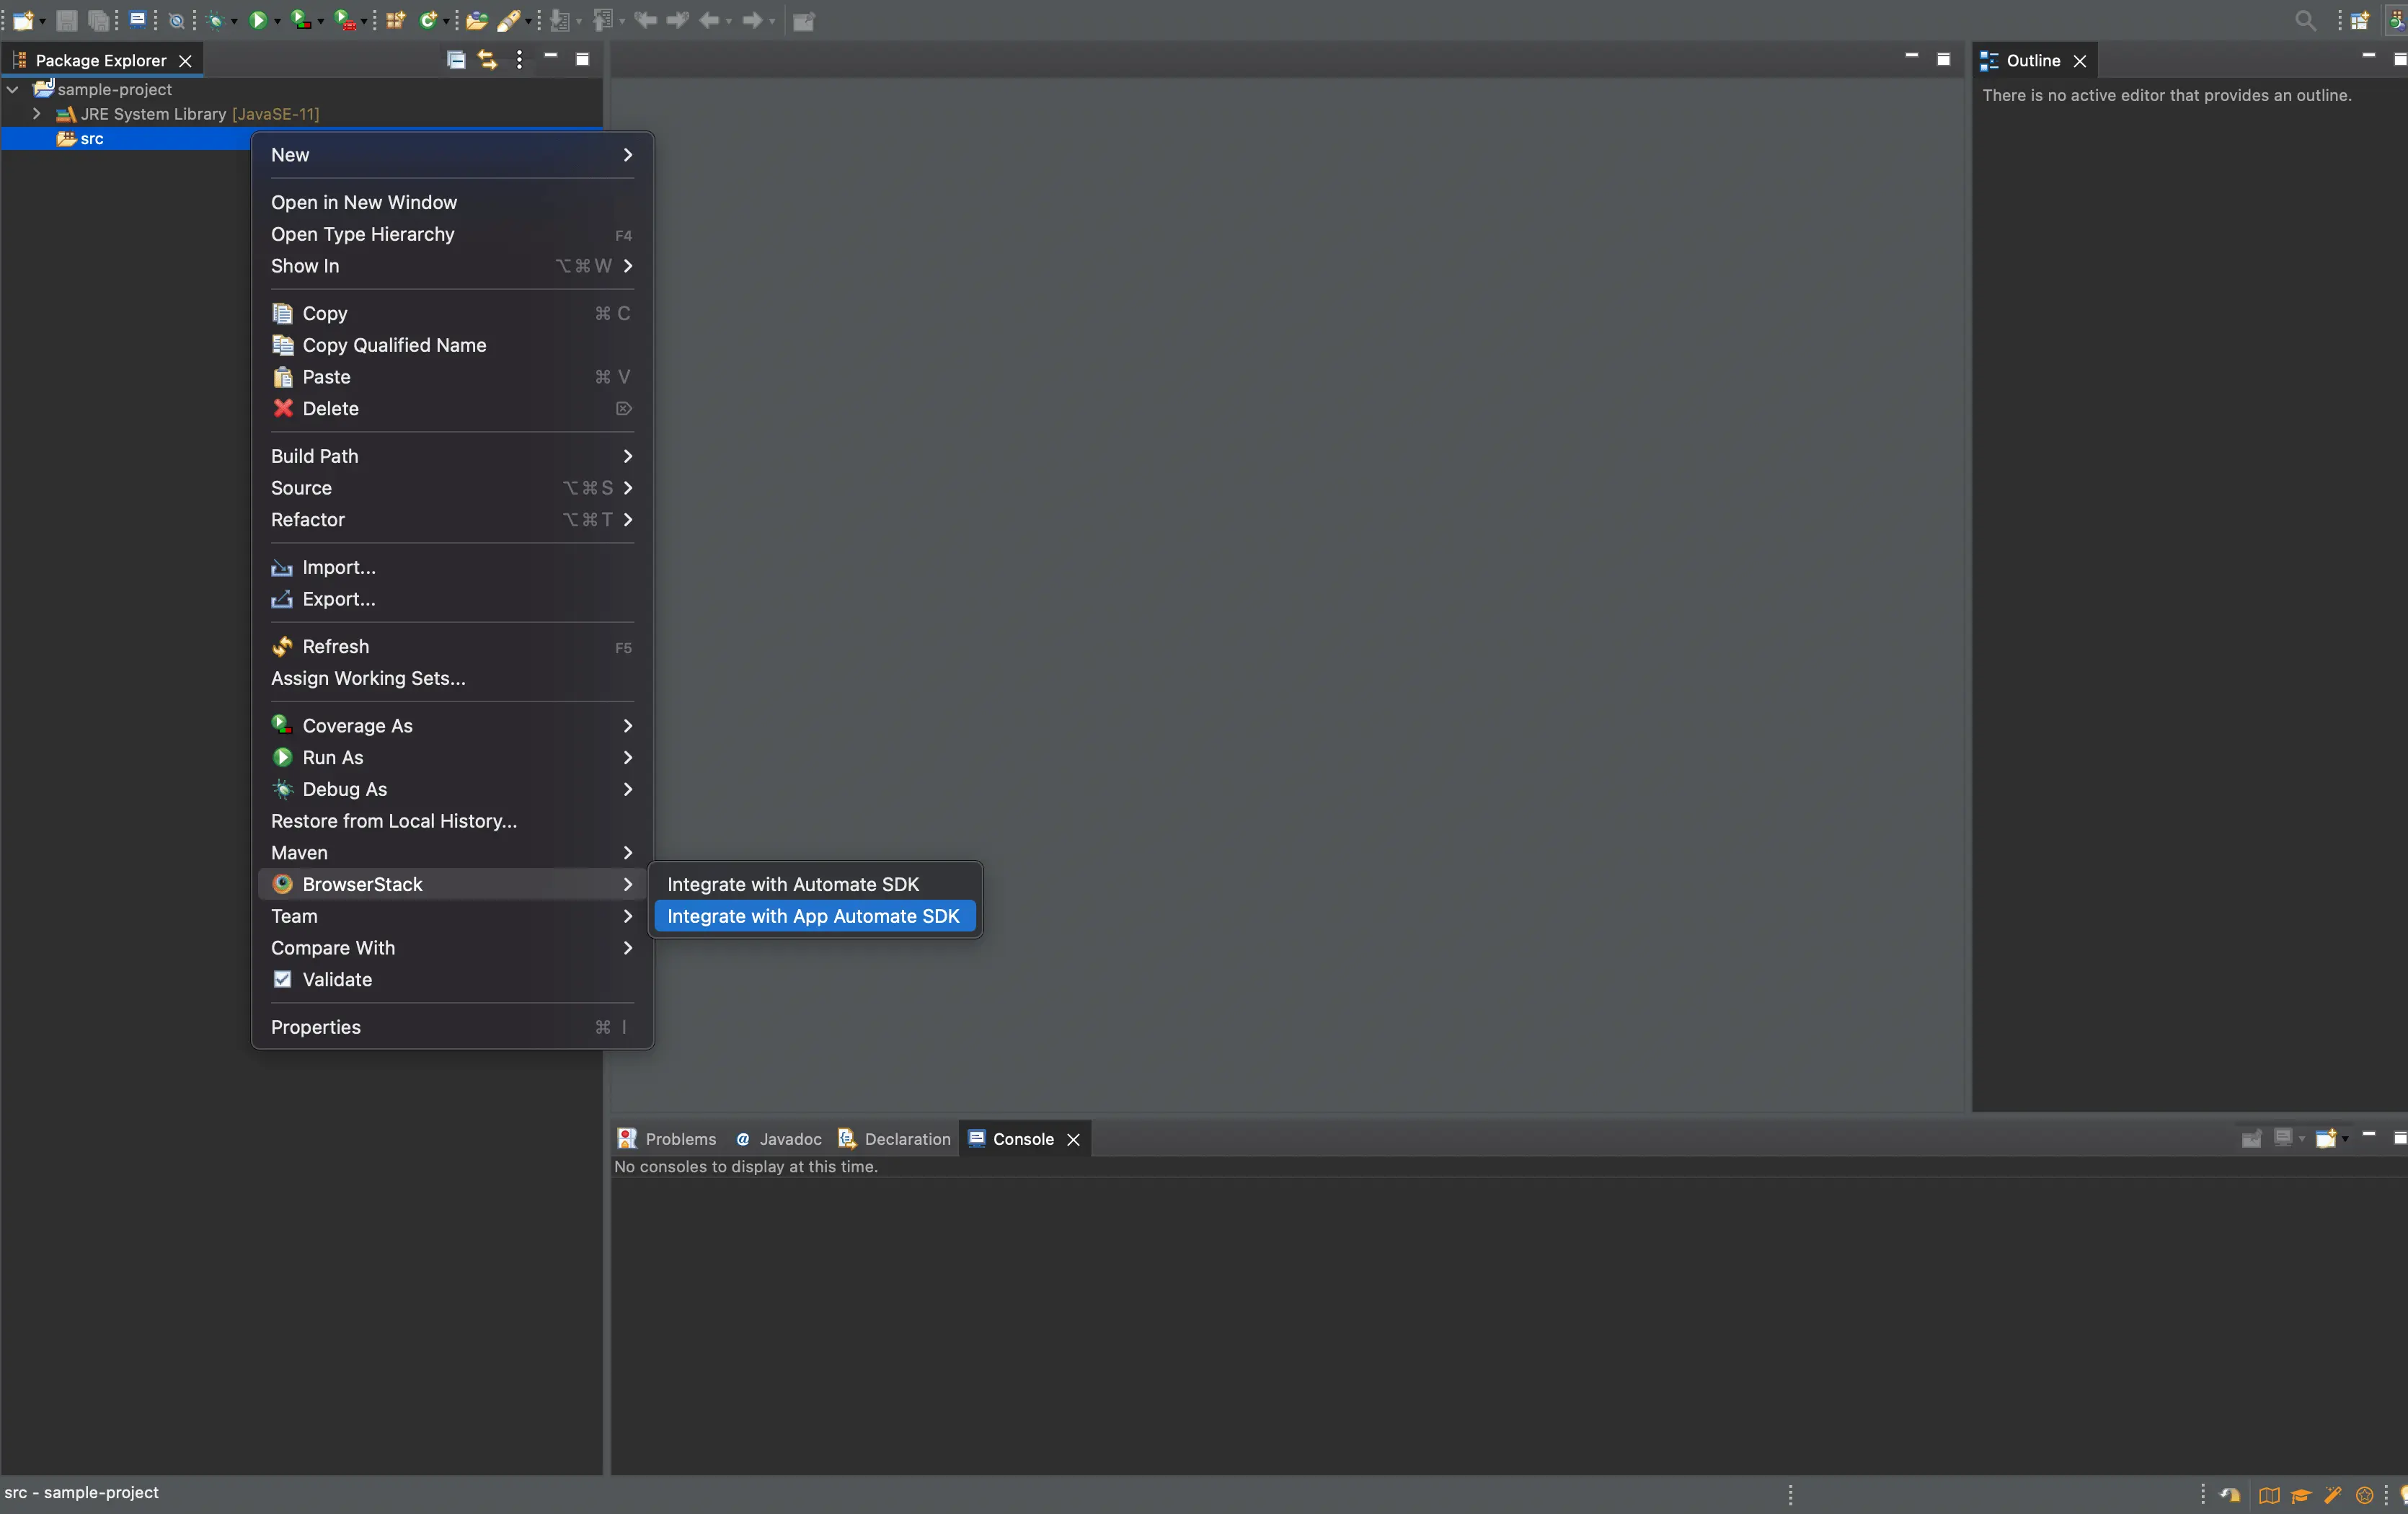Click the Open Type folder toolbar icon
Screen dimensions: 2408x1514
click(x=477, y=20)
